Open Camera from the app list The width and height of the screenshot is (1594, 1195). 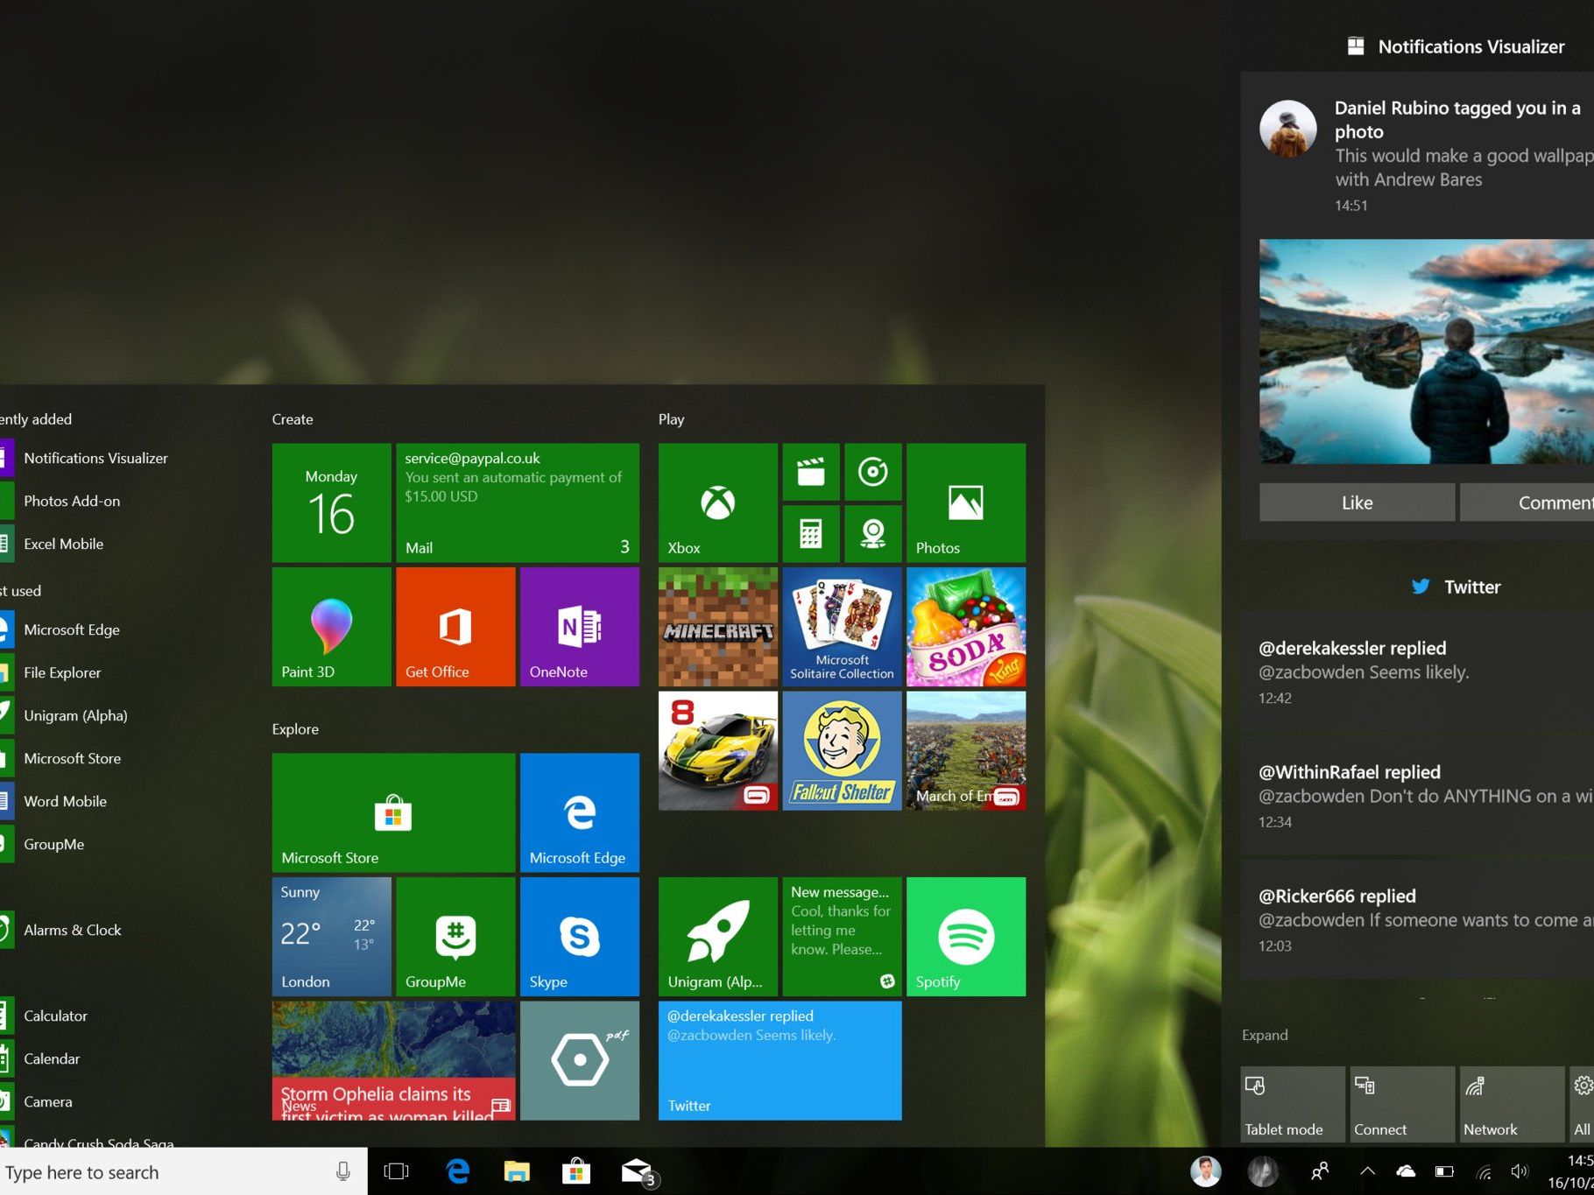47,1101
